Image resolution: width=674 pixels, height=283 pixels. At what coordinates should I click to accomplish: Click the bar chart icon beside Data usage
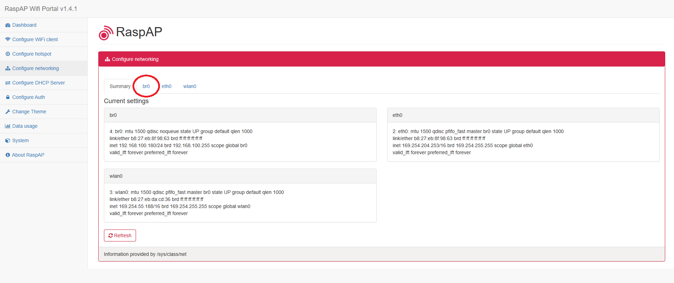8,126
